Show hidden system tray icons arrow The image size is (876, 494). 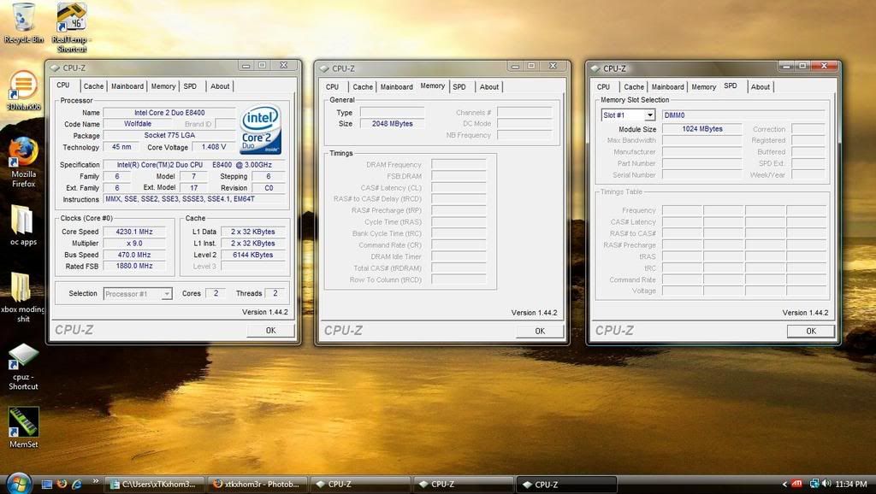pyautogui.click(x=784, y=485)
